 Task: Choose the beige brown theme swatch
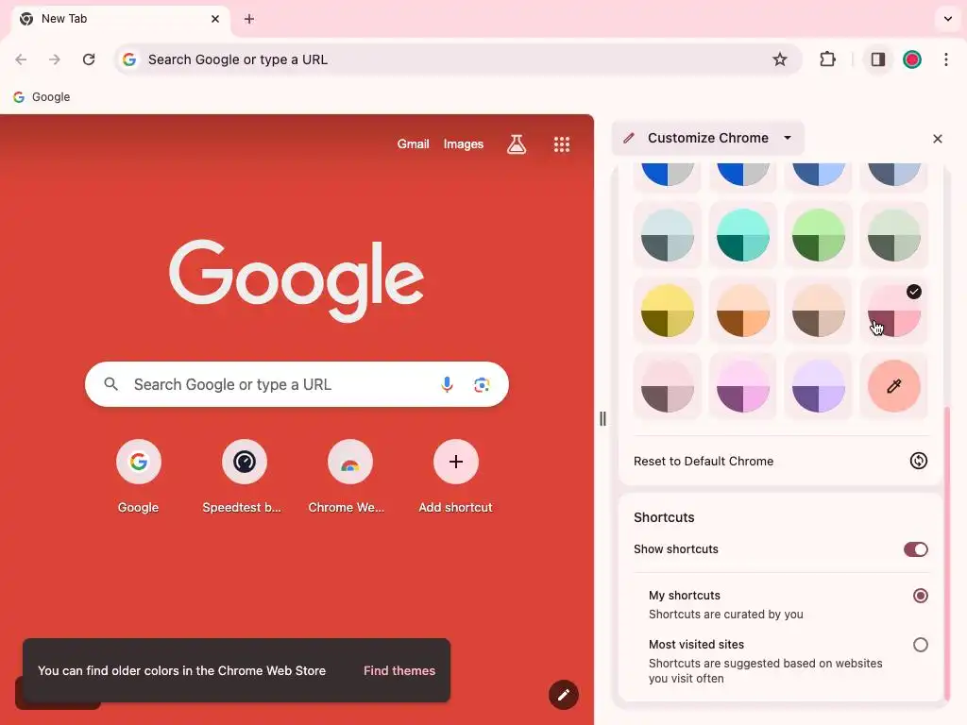pos(819,311)
